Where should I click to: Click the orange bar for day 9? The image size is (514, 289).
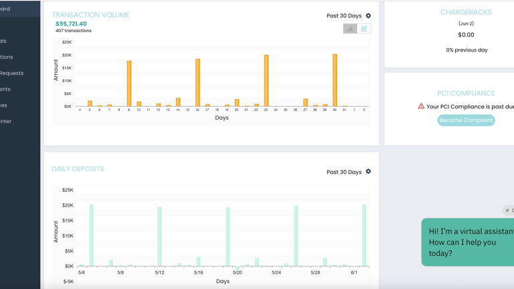pyautogui.click(x=129, y=84)
